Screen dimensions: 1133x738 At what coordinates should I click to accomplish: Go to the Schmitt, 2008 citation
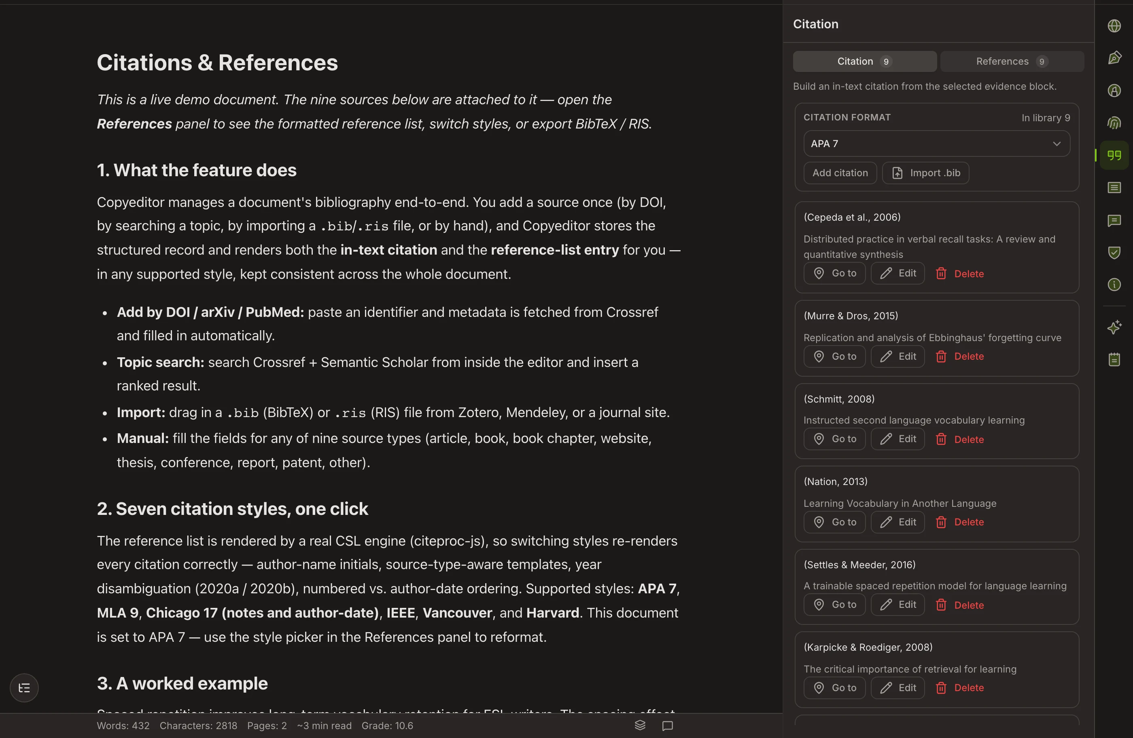pos(834,439)
